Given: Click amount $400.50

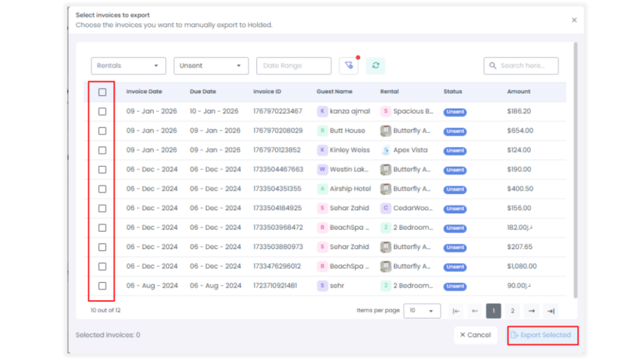Looking at the screenshot, I should pyautogui.click(x=520, y=189).
